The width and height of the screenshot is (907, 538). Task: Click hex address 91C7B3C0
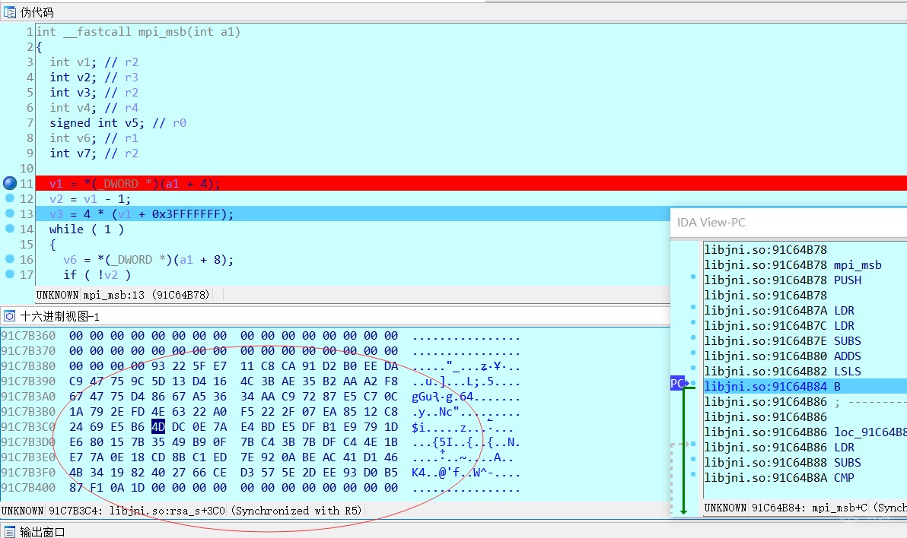click(x=28, y=427)
